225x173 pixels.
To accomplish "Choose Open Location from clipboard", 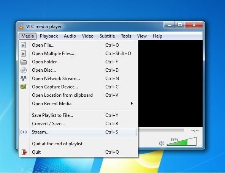I will click(78, 95).
